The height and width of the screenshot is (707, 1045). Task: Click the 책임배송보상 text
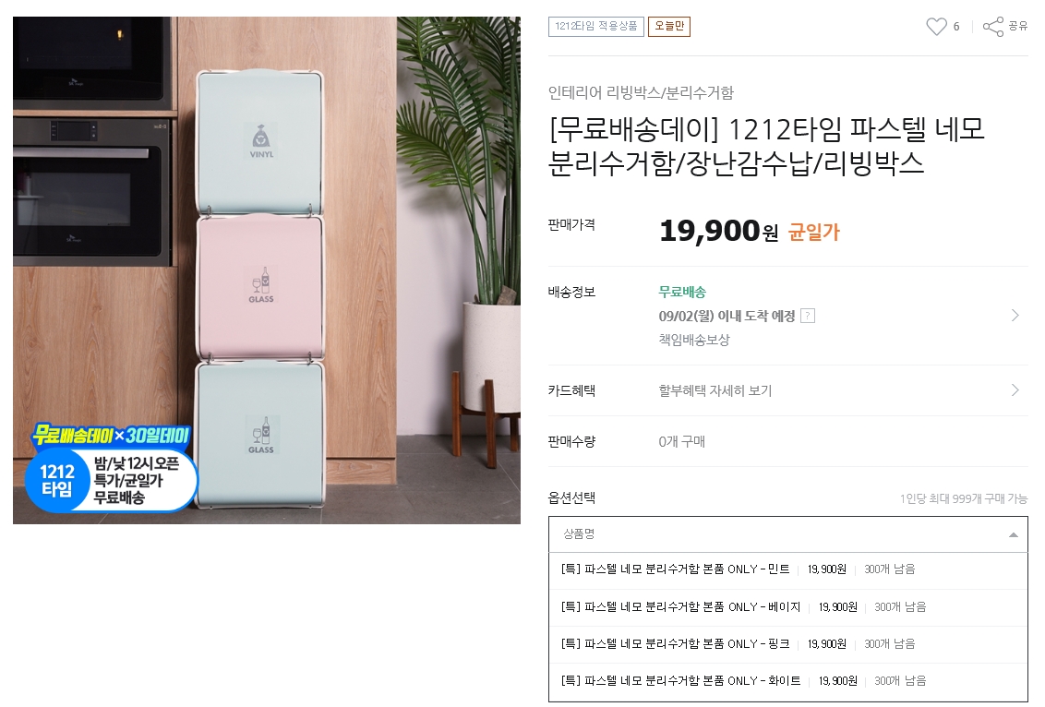point(694,340)
